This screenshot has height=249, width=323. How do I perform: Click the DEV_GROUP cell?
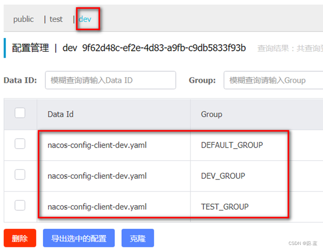point(223,176)
